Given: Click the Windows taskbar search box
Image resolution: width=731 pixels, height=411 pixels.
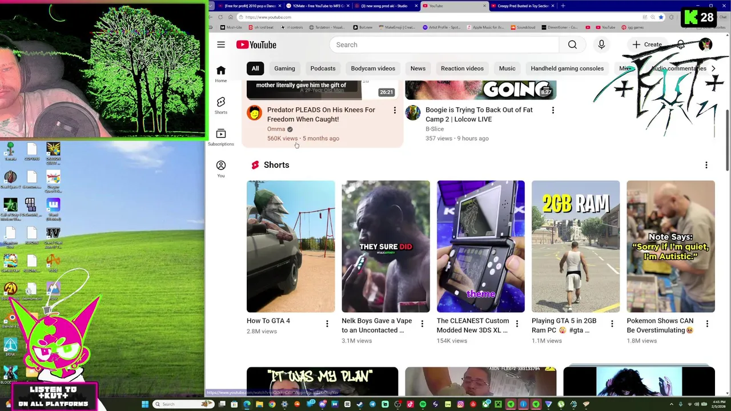Looking at the screenshot, I should pyautogui.click(x=183, y=404).
